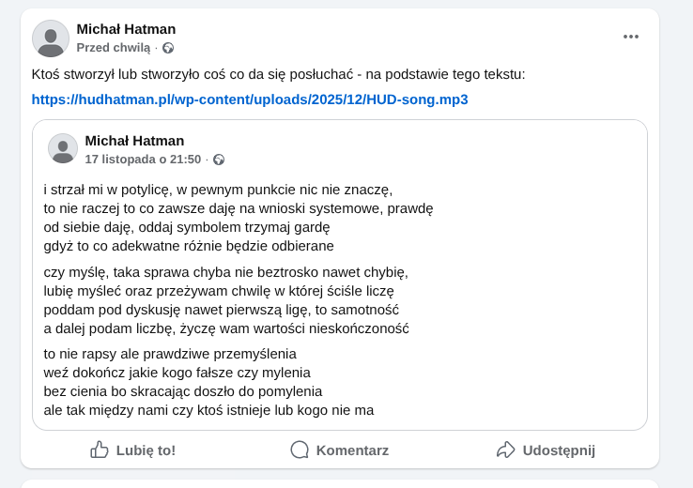Click the share arrow icon
Screen dimensions: 693x488
(506, 450)
